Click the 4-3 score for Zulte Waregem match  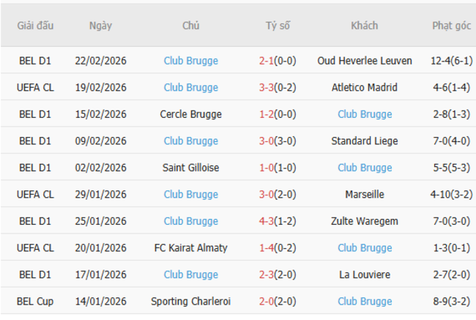267,221
